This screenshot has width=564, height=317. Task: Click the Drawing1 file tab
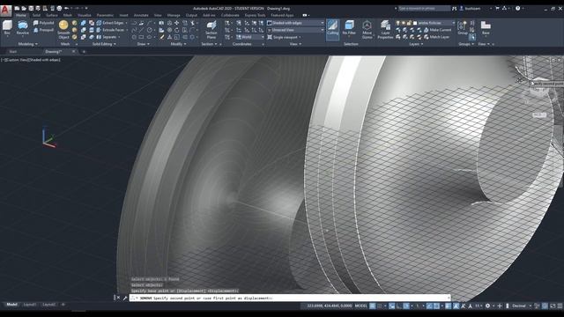54,52
